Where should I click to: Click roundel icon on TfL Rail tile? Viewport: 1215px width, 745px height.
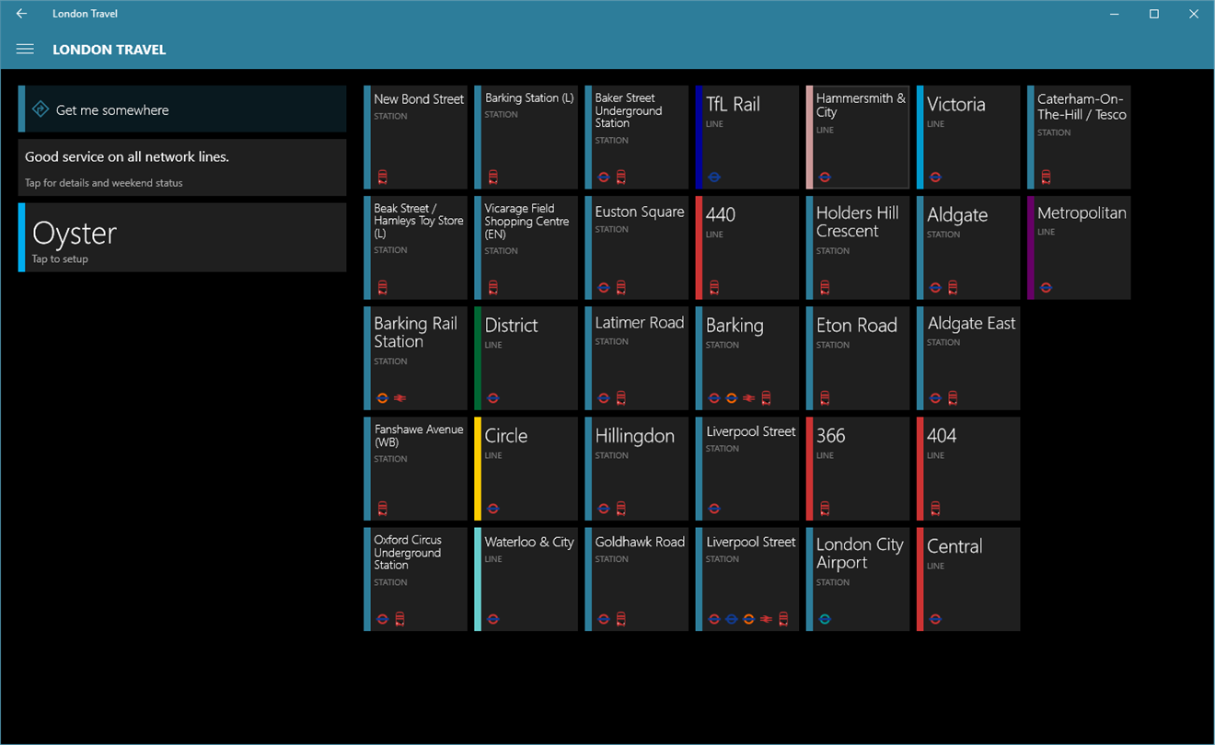tap(714, 178)
